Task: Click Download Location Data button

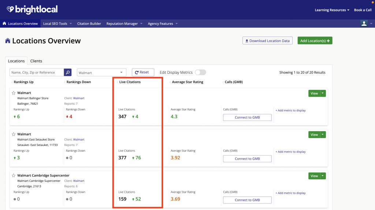Action: pos(267,41)
